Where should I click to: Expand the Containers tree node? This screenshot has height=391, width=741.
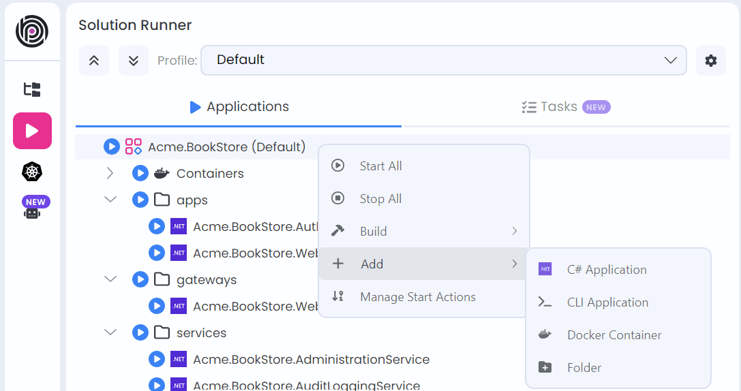[x=110, y=174]
